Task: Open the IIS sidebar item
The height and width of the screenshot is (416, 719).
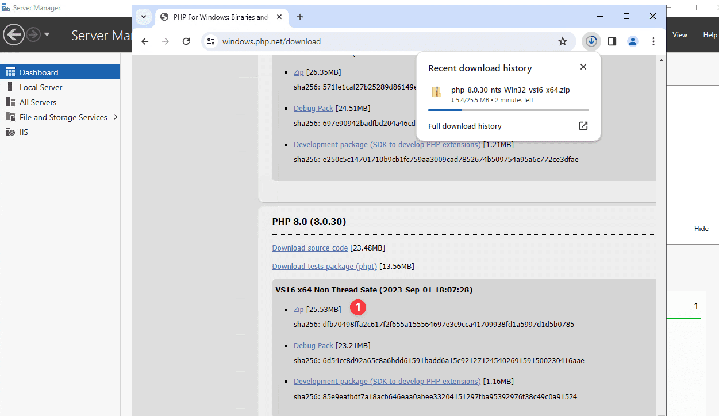Action: point(24,132)
